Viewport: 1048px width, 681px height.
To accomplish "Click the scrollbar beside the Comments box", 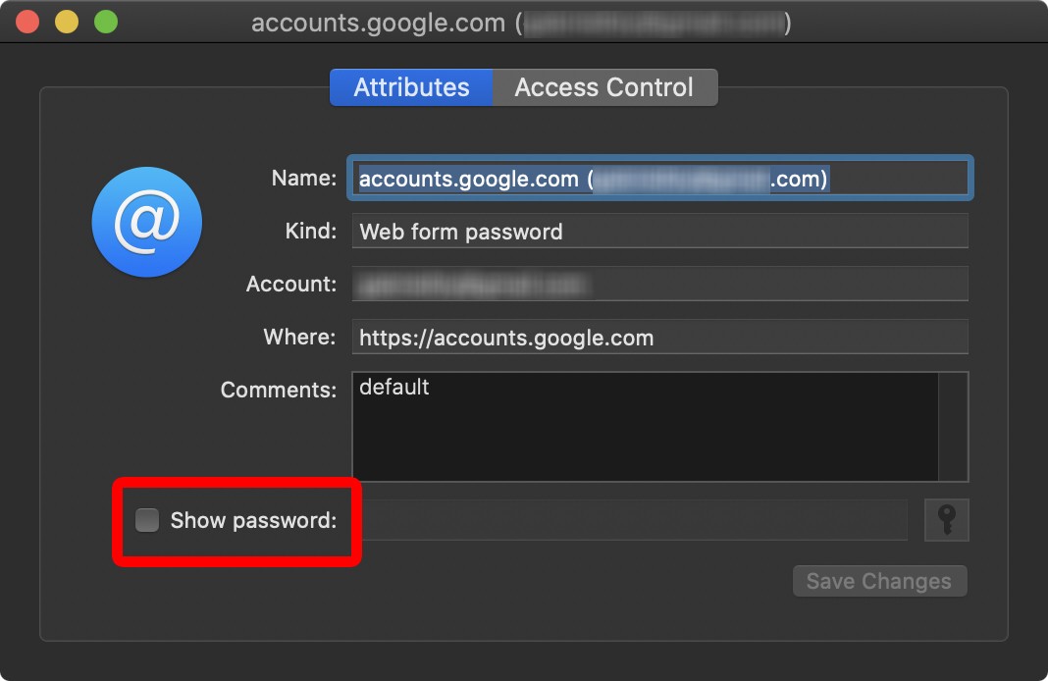I will pos(954,426).
